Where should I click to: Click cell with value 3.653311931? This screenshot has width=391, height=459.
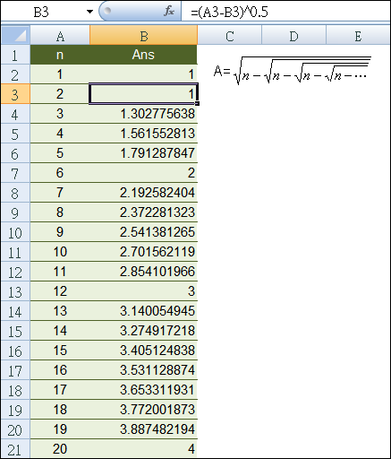tap(143, 390)
